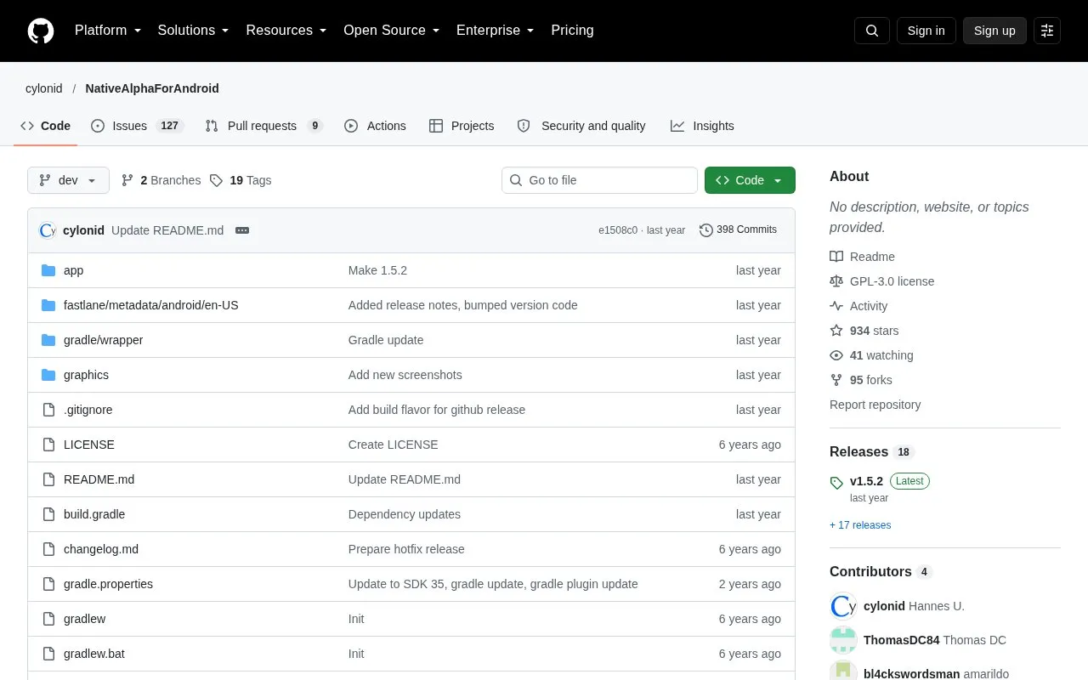The image size is (1088, 680).
Task: Click the book icon beside Readme
Action: [x=836, y=257]
